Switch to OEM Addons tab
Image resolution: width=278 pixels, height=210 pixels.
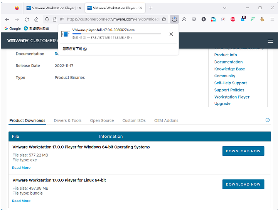coord(166,120)
